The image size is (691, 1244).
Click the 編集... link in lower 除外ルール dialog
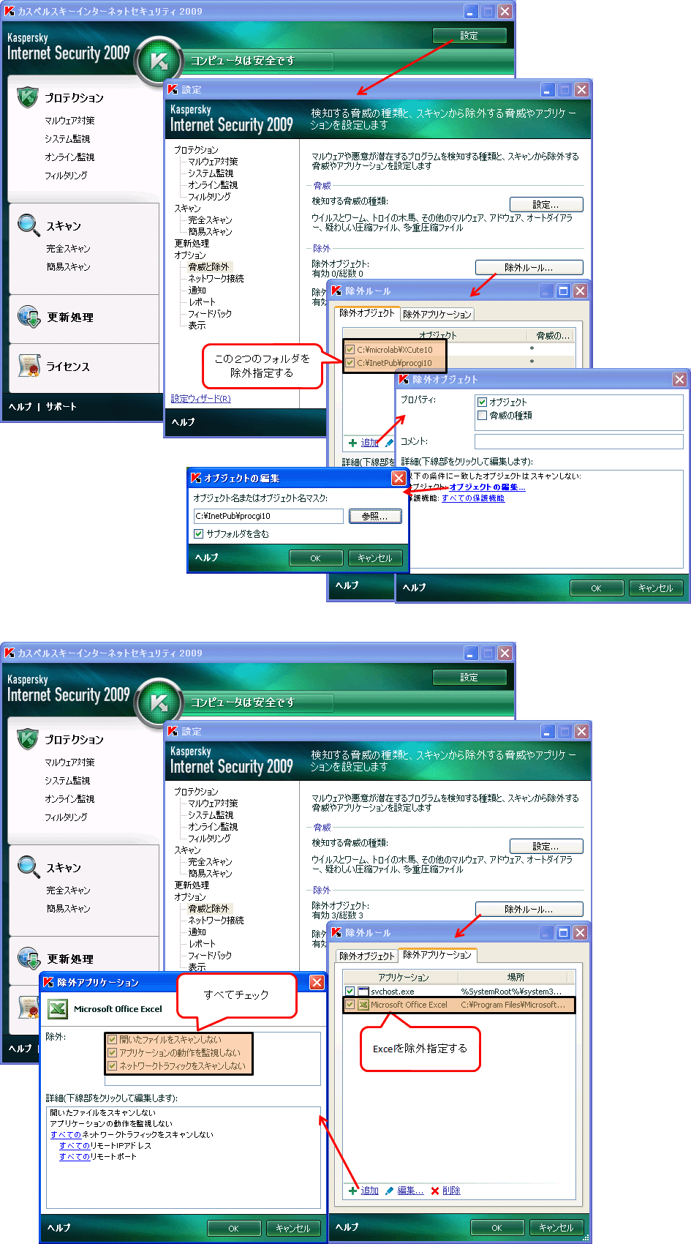[410, 1191]
